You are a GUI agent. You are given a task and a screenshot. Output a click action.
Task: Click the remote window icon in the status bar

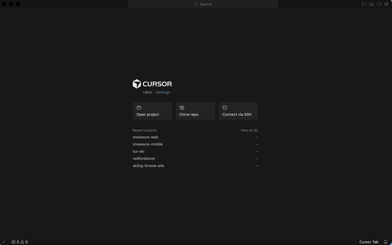[3, 242]
